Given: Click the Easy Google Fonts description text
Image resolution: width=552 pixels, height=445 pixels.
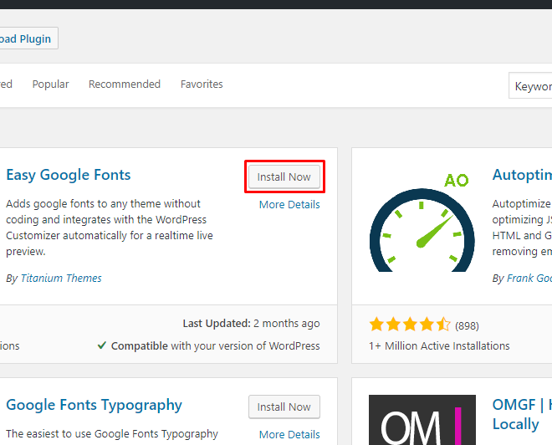Looking at the screenshot, I should 110,228.
